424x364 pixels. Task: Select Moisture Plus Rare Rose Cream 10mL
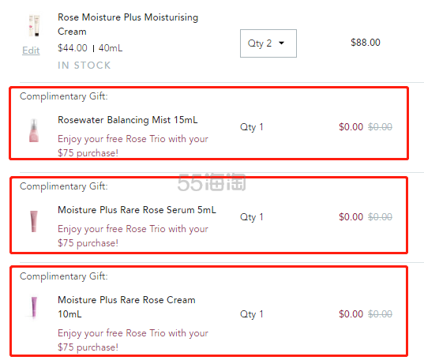(126, 307)
